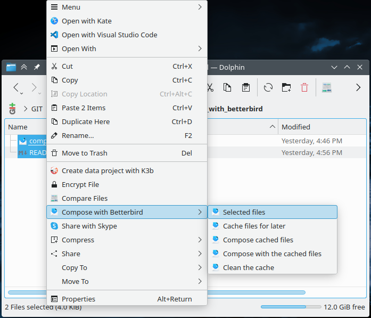The width and height of the screenshot is (371, 318).
Task: Click the Git places icon in breadcrumb
Action: (12, 109)
